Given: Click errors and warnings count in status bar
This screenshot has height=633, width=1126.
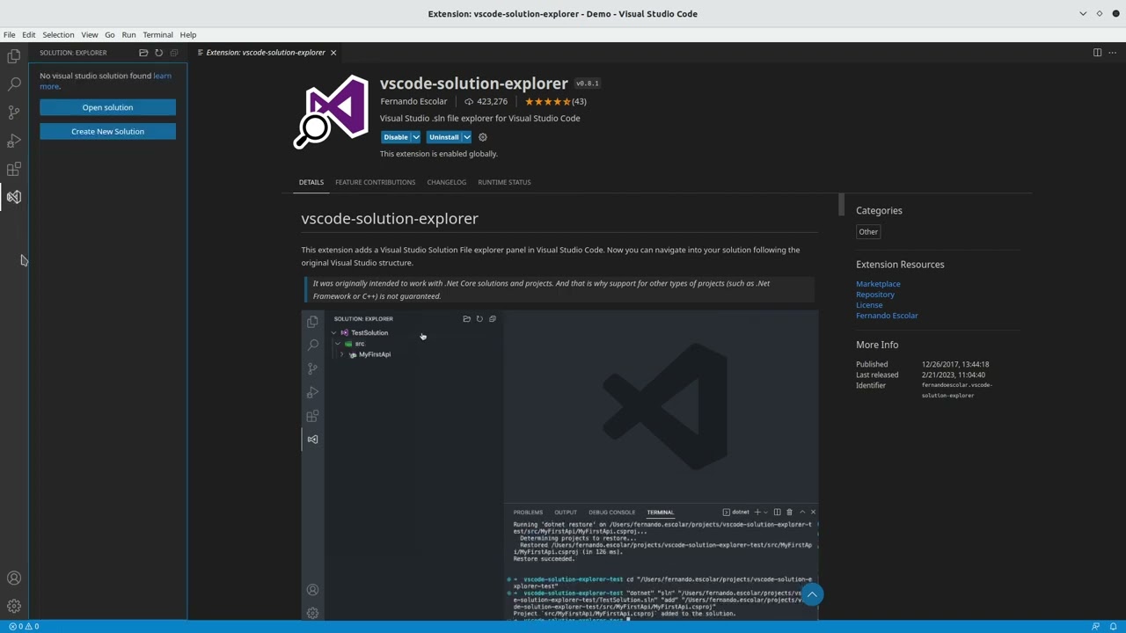Looking at the screenshot, I should pos(24,626).
